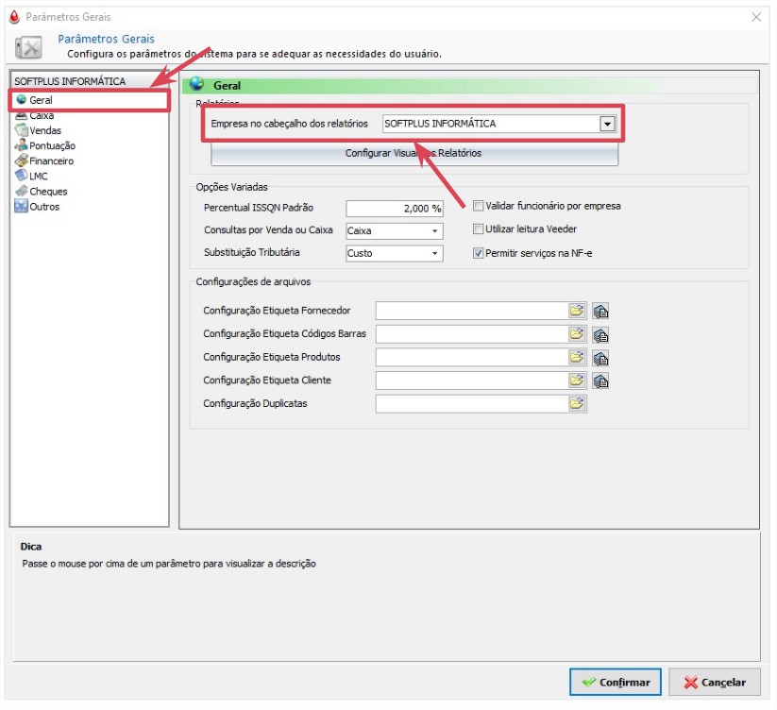Open the Cheques parameters section
The image size is (777, 710).
click(x=48, y=192)
